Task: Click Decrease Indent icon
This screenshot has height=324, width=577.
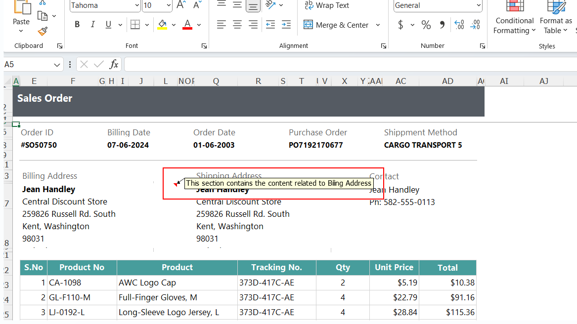Action: tap(270, 25)
